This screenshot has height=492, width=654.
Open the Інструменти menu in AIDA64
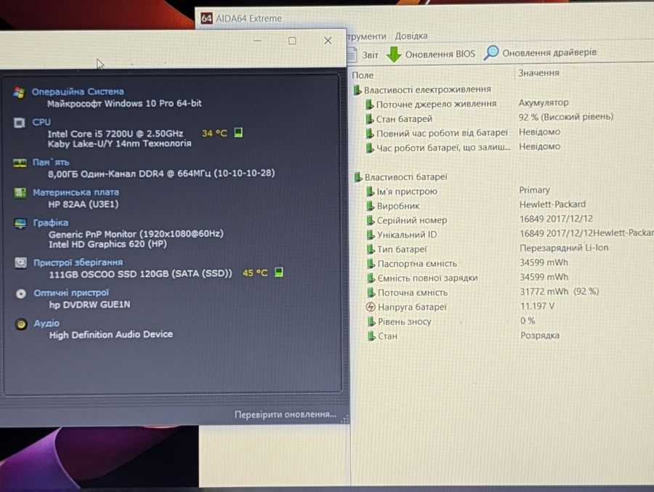pos(366,36)
